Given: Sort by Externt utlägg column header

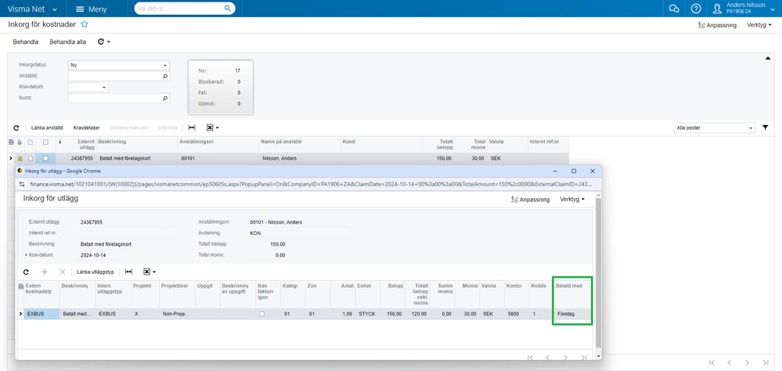Looking at the screenshot, I should coord(86,145).
